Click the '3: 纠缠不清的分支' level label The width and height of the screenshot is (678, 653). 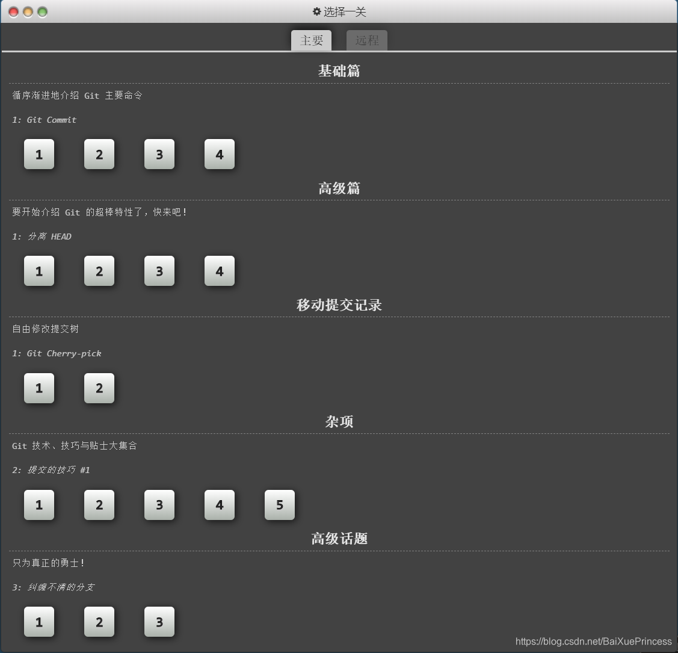click(53, 587)
